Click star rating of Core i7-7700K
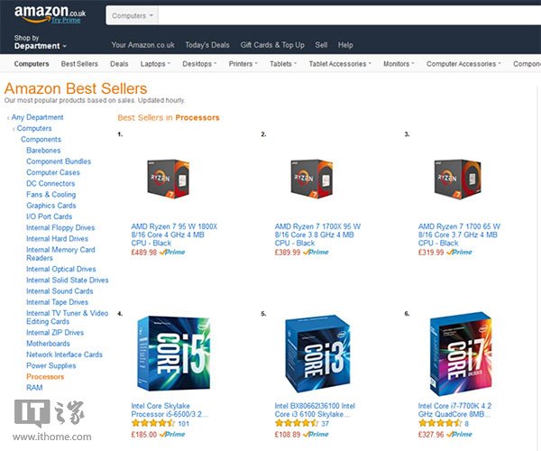This screenshot has width=541, height=451. [440, 423]
